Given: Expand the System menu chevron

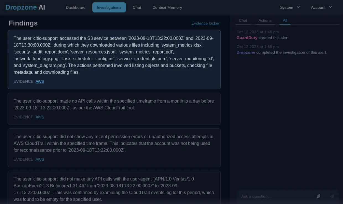Looking at the screenshot, I should click(298, 7).
